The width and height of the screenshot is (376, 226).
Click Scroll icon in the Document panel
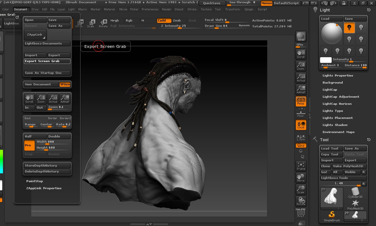(x=29, y=99)
